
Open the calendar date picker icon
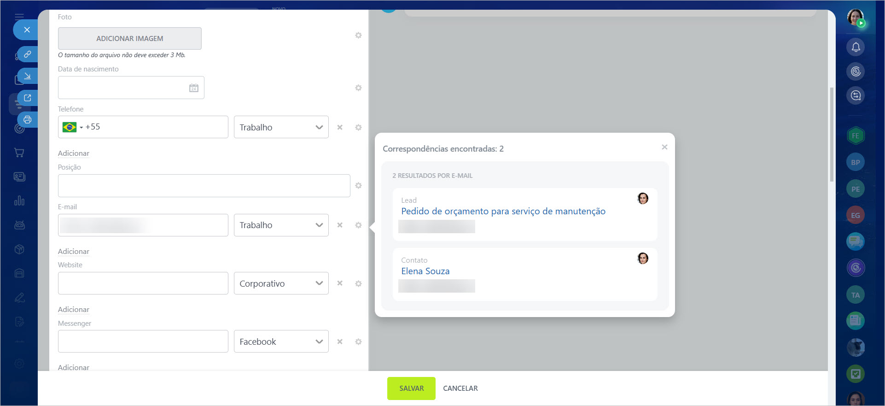pyautogui.click(x=194, y=88)
